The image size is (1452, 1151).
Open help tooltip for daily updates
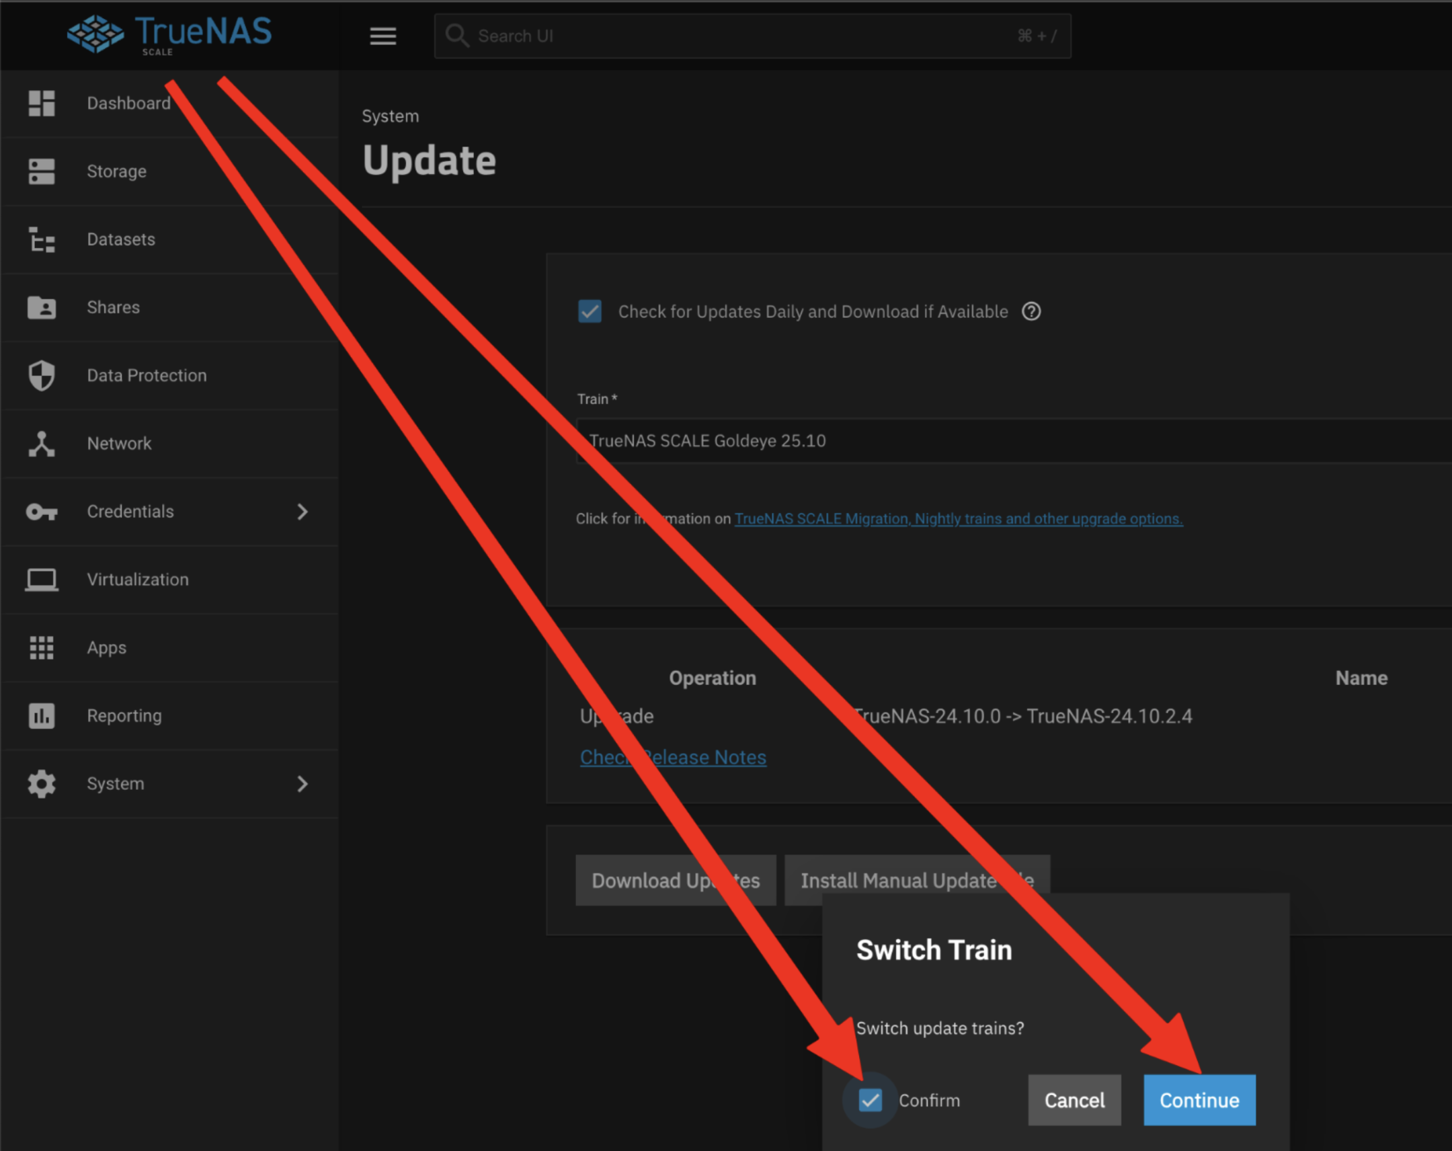(x=1031, y=311)
